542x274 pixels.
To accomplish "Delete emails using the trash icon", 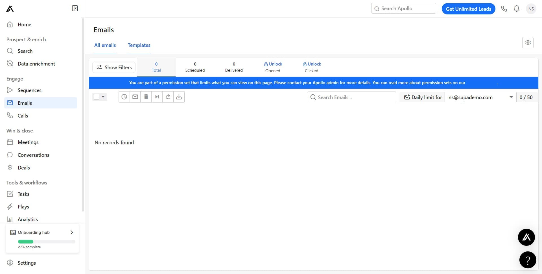I will click(146, 97).
